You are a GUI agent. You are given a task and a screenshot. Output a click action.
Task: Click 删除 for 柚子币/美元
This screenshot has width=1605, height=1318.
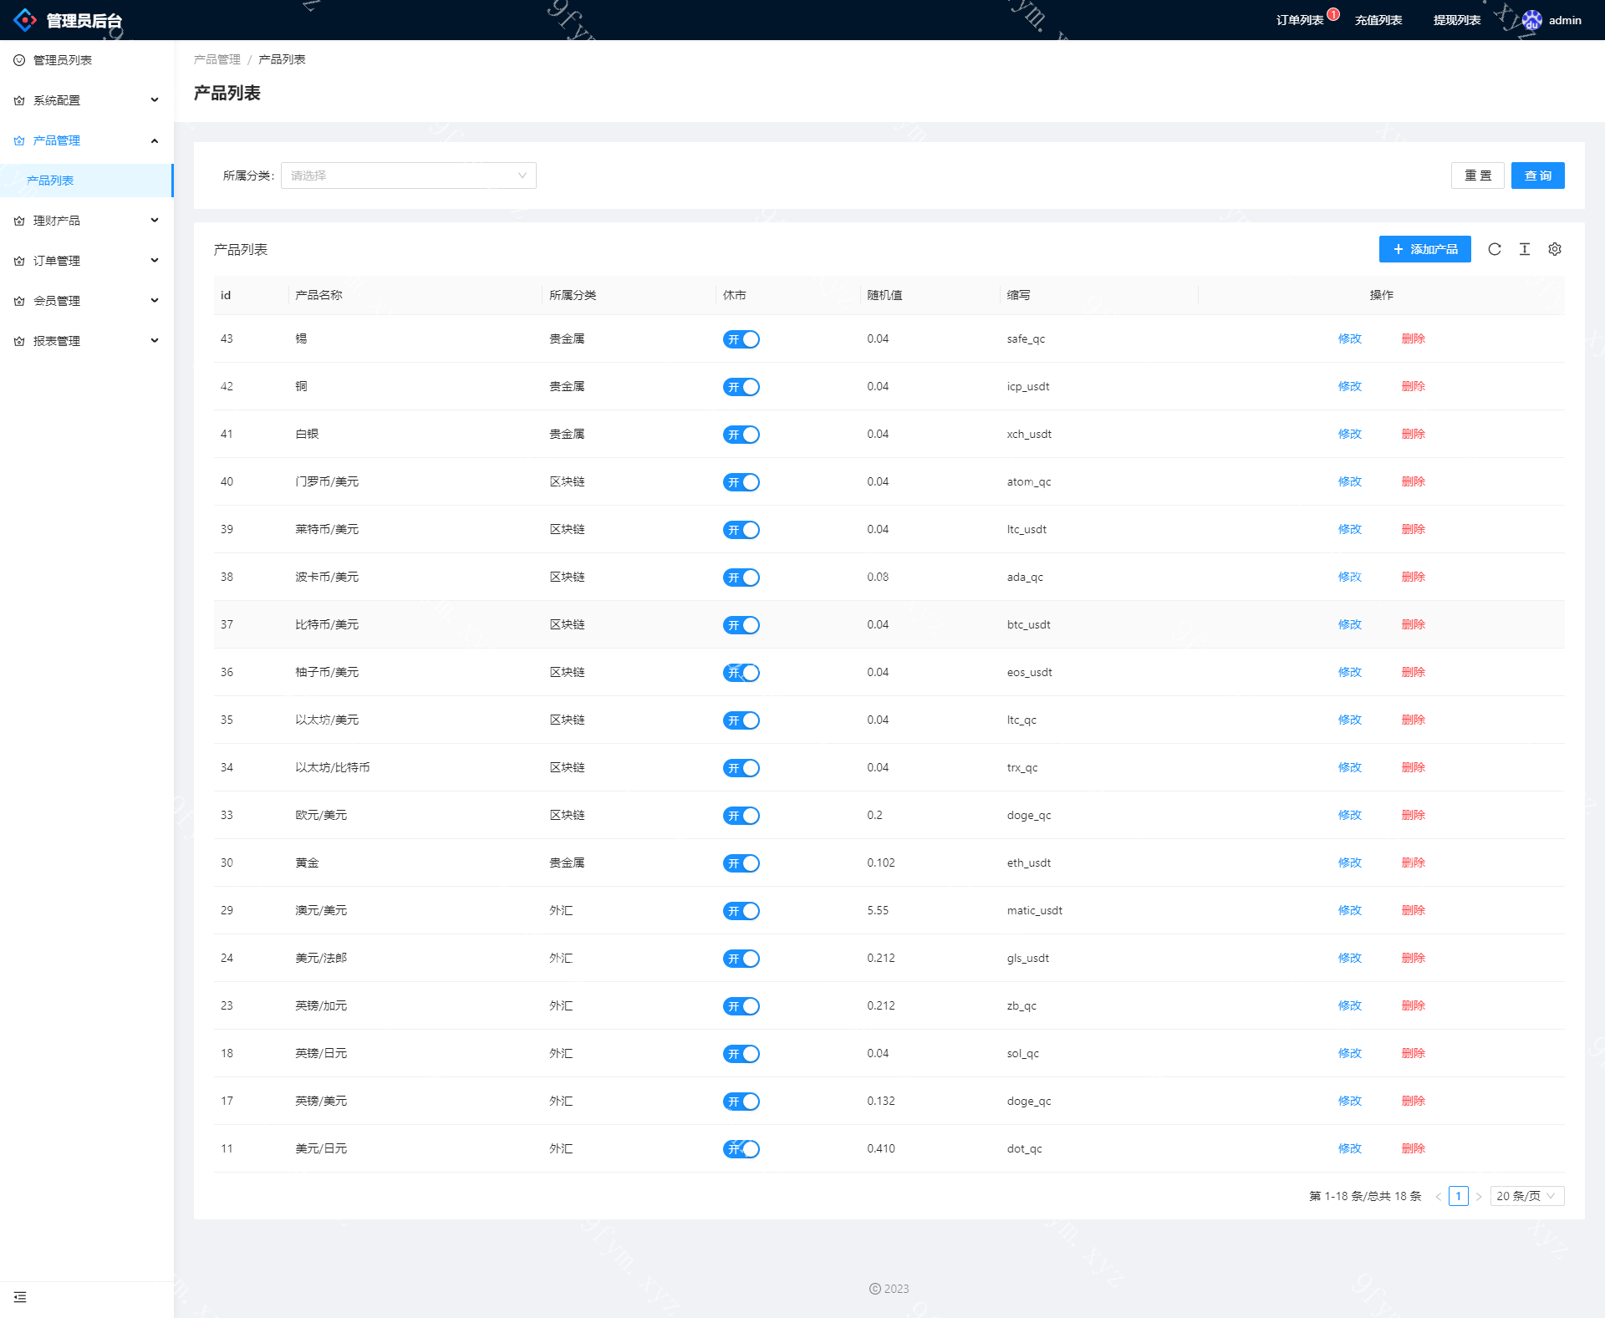tap(1414, 672)
